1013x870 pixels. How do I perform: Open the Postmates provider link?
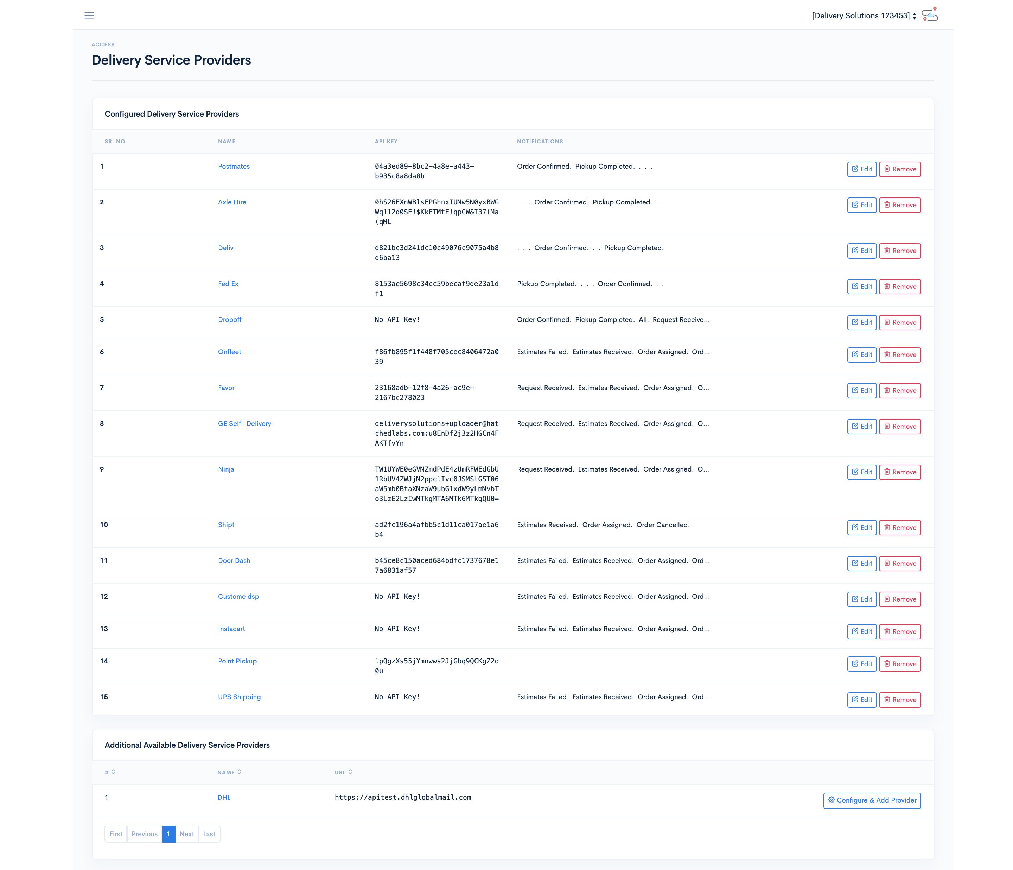click(234, 167)
